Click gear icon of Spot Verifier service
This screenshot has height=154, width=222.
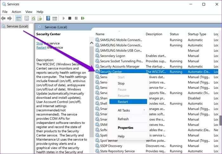tap(97, 140)
